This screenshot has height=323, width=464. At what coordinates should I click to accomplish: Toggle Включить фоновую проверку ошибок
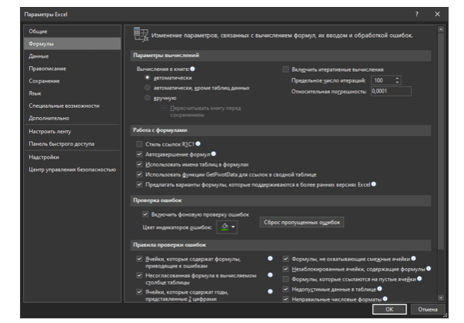[x=145, y=214]
